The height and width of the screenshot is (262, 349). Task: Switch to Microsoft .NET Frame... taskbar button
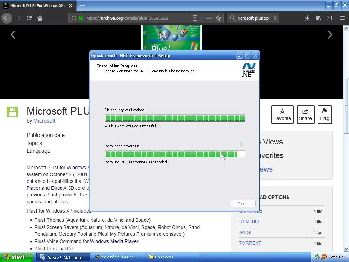[63, 257]
